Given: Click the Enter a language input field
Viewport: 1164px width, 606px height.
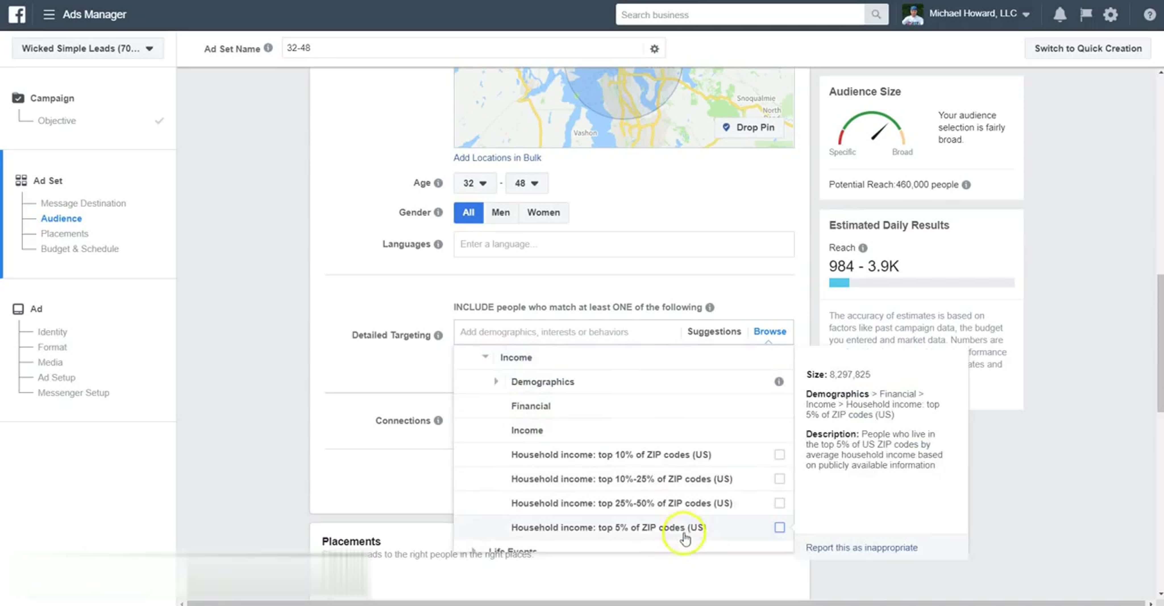Looking at the screenshot, I should click(623, 244).
